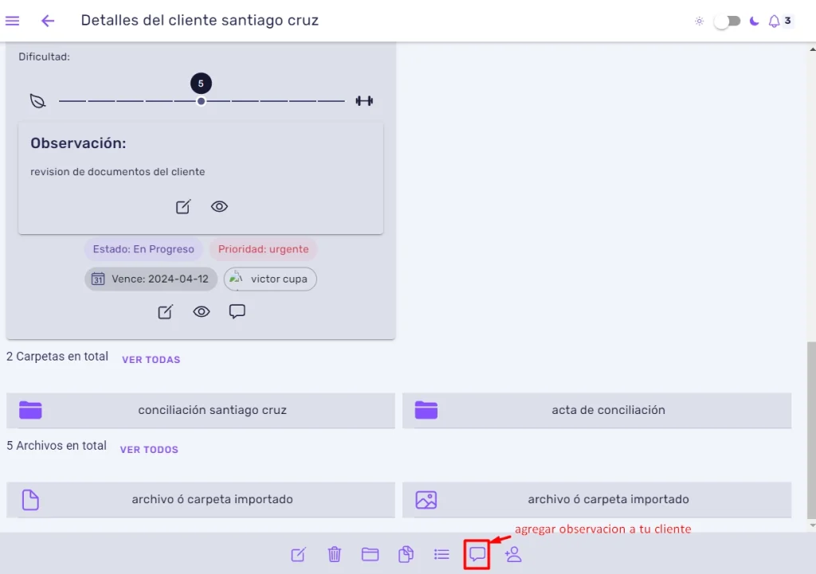Click the 'Detalles del cliente santiago cruz' title
This screenshot has width=816, height=574.
coord(200,20)
